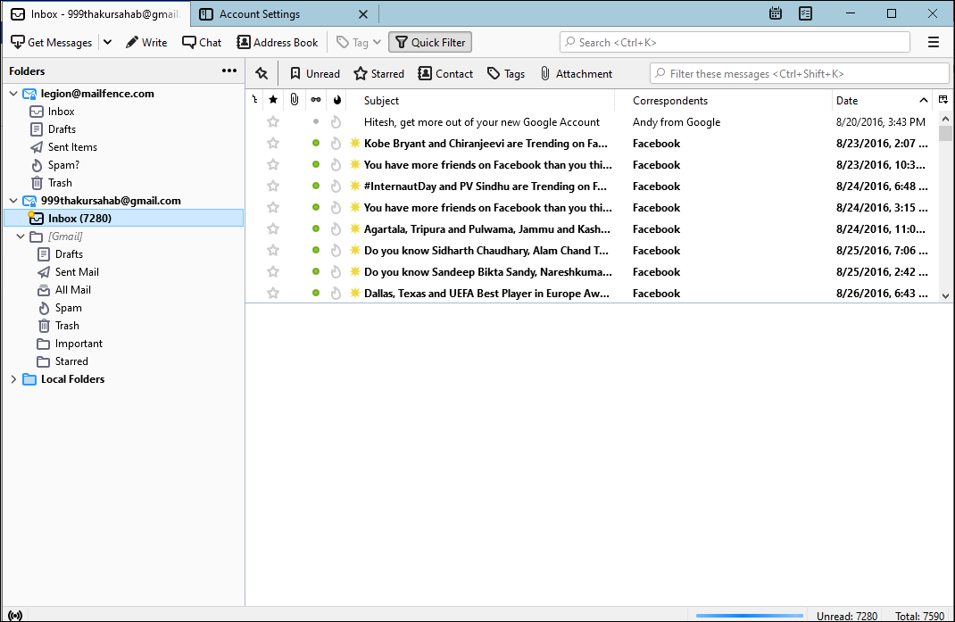The width and height of the screenshot is (955, 622).
Task: Open the Calendar tab icon
Action: [x=775, y=13]
